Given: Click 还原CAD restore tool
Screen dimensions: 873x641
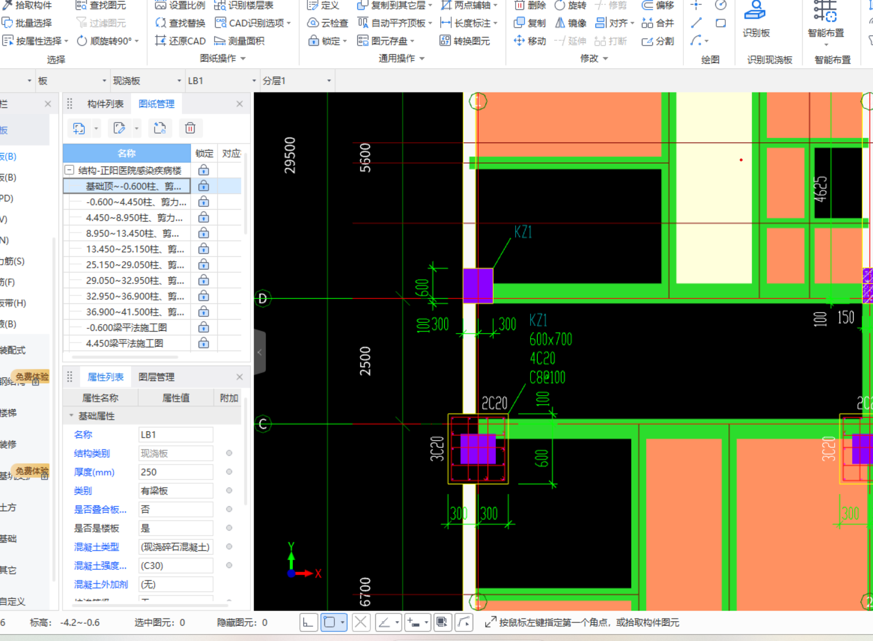Looking at the screenshot, I should click(x=180, y=41).
